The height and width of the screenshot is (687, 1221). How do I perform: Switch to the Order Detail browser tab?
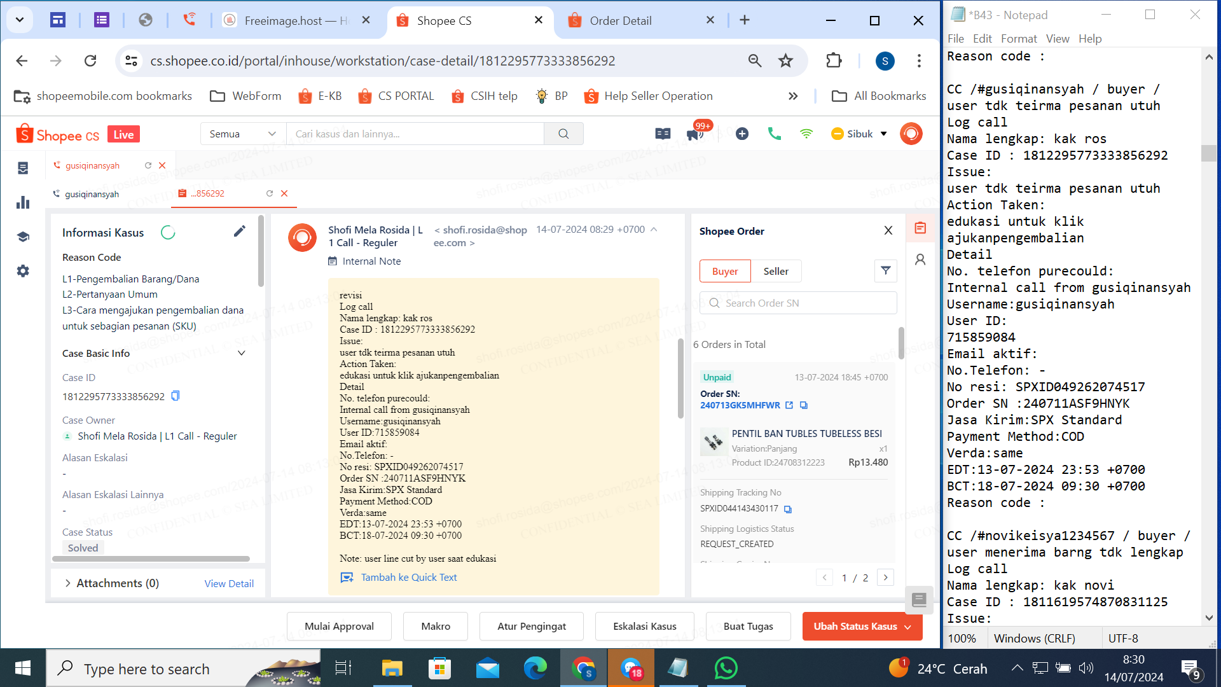click(620, 20)
